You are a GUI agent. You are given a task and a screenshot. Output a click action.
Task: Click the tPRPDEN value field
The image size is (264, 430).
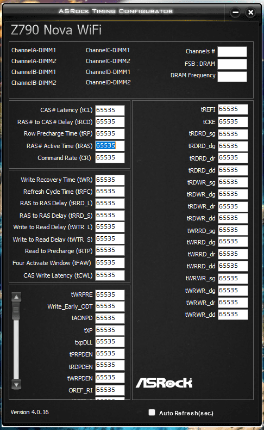pos(110,354)
